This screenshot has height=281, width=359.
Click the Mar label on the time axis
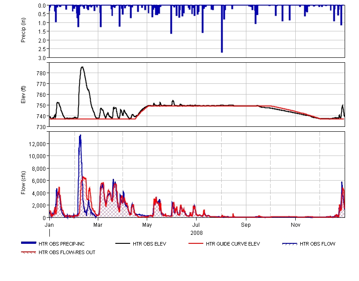click(98, 225)
